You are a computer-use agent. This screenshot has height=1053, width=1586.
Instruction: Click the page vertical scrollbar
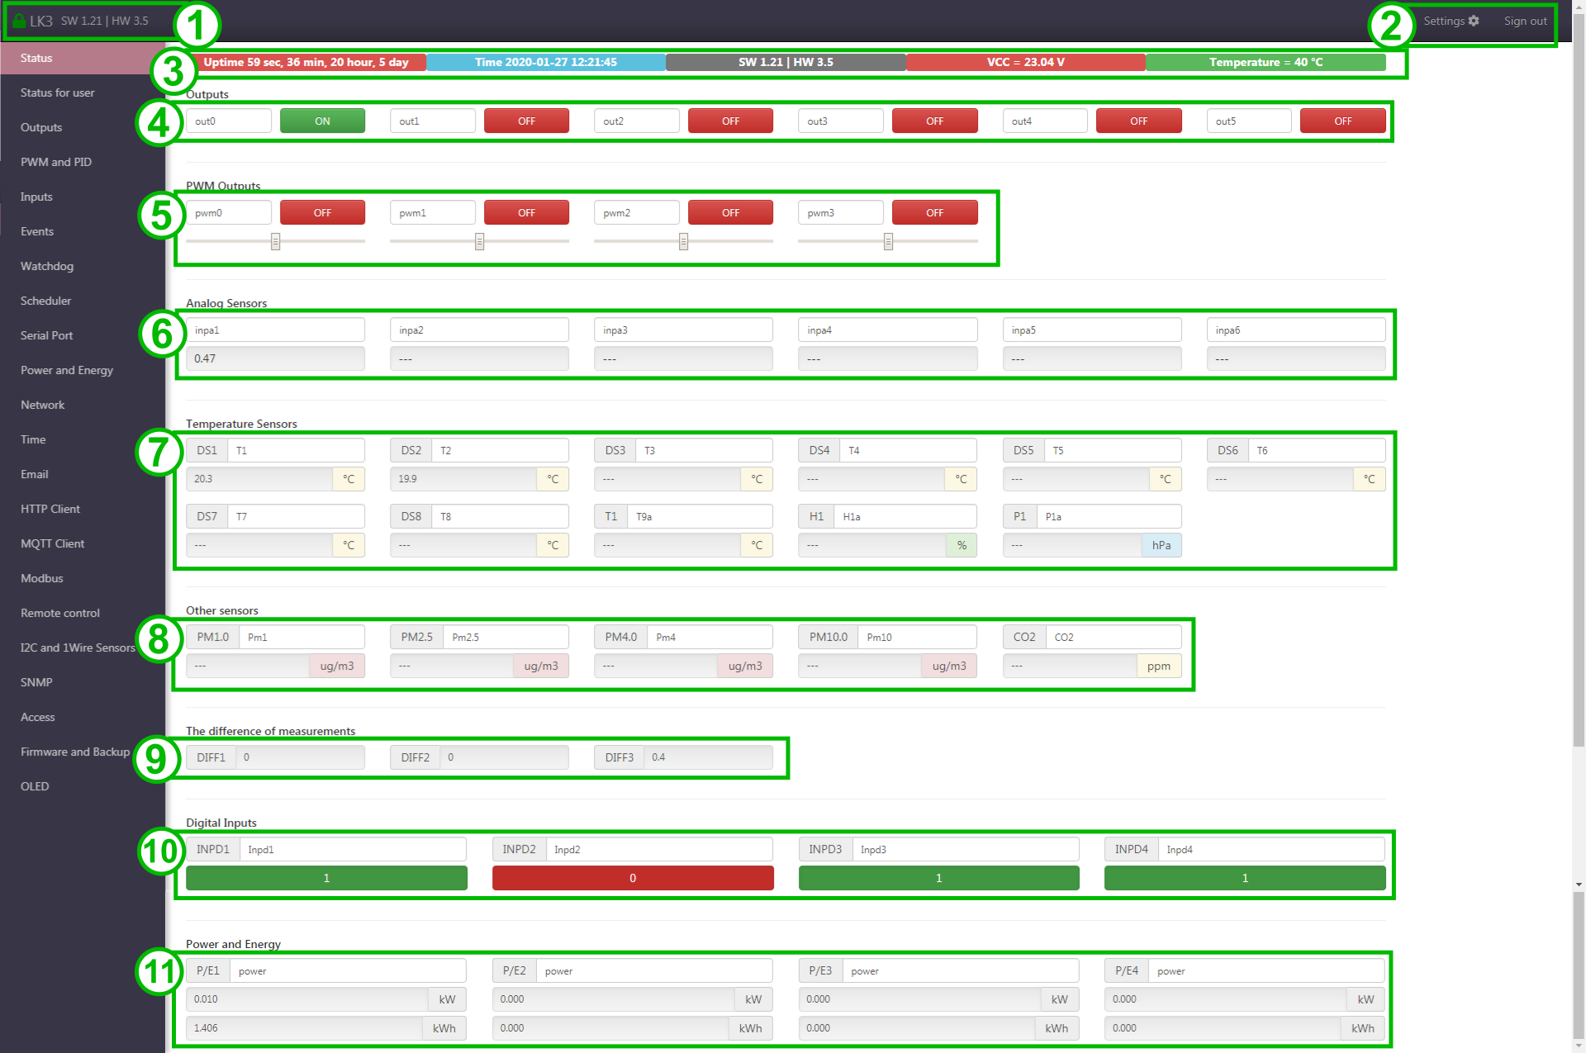[1579, 380]
